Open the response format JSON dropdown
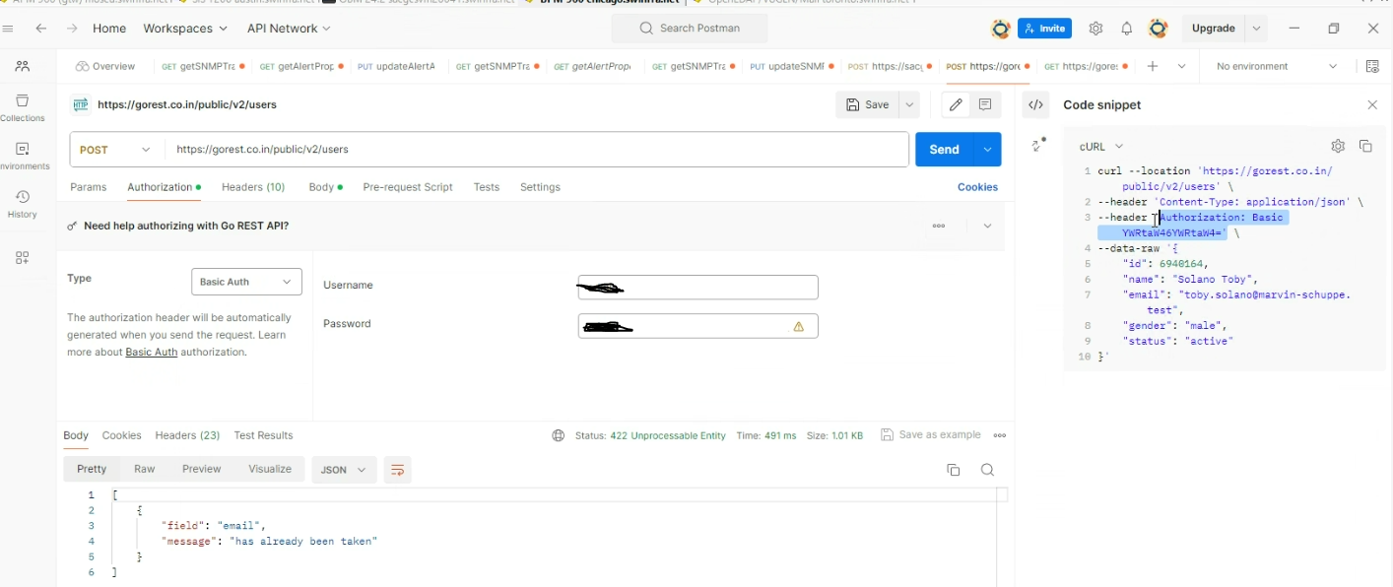 pyautogui.click(x=344, y=470)
